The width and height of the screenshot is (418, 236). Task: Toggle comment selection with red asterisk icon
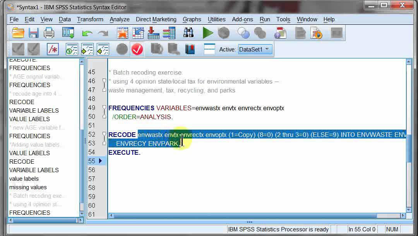click(x=53, y=49)
